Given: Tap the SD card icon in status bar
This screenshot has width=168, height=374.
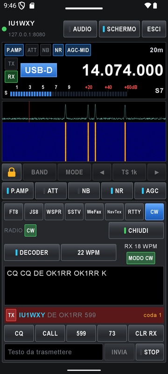Looking at the screenshot, I should pos(32,6).
